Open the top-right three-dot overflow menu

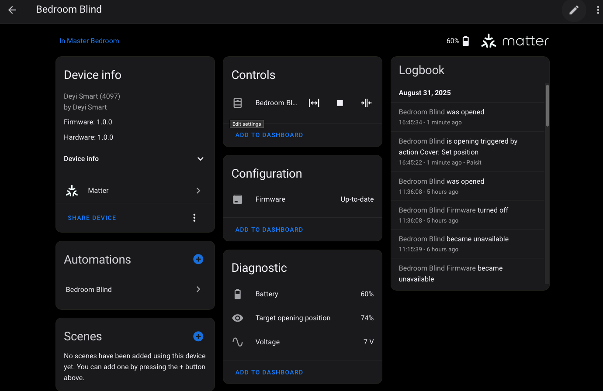pyautogui.click(x=598, y=10)
